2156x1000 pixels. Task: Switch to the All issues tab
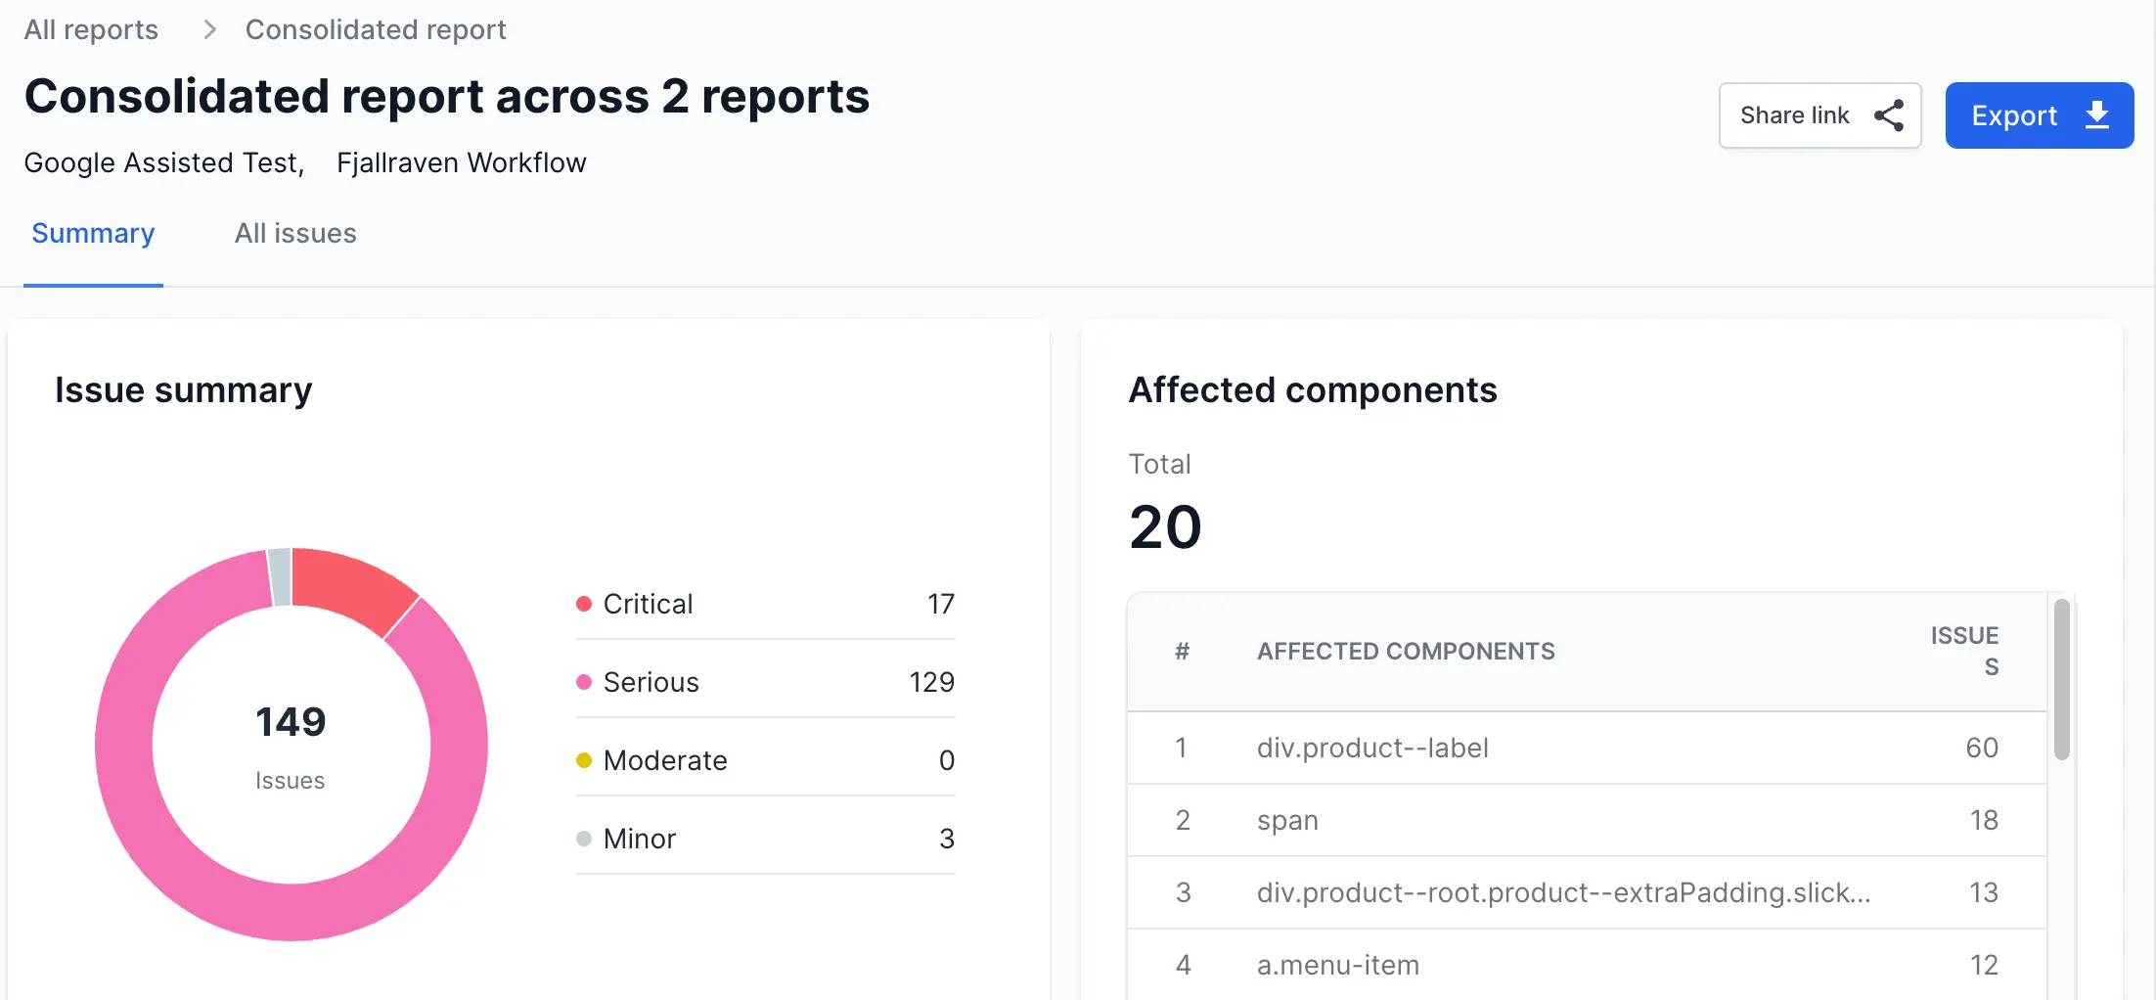295,234
